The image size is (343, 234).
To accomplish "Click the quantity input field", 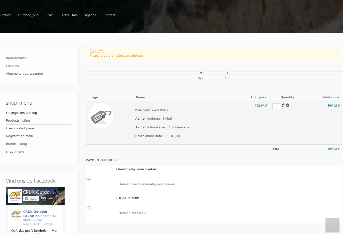I will click(x=276, y=107).
